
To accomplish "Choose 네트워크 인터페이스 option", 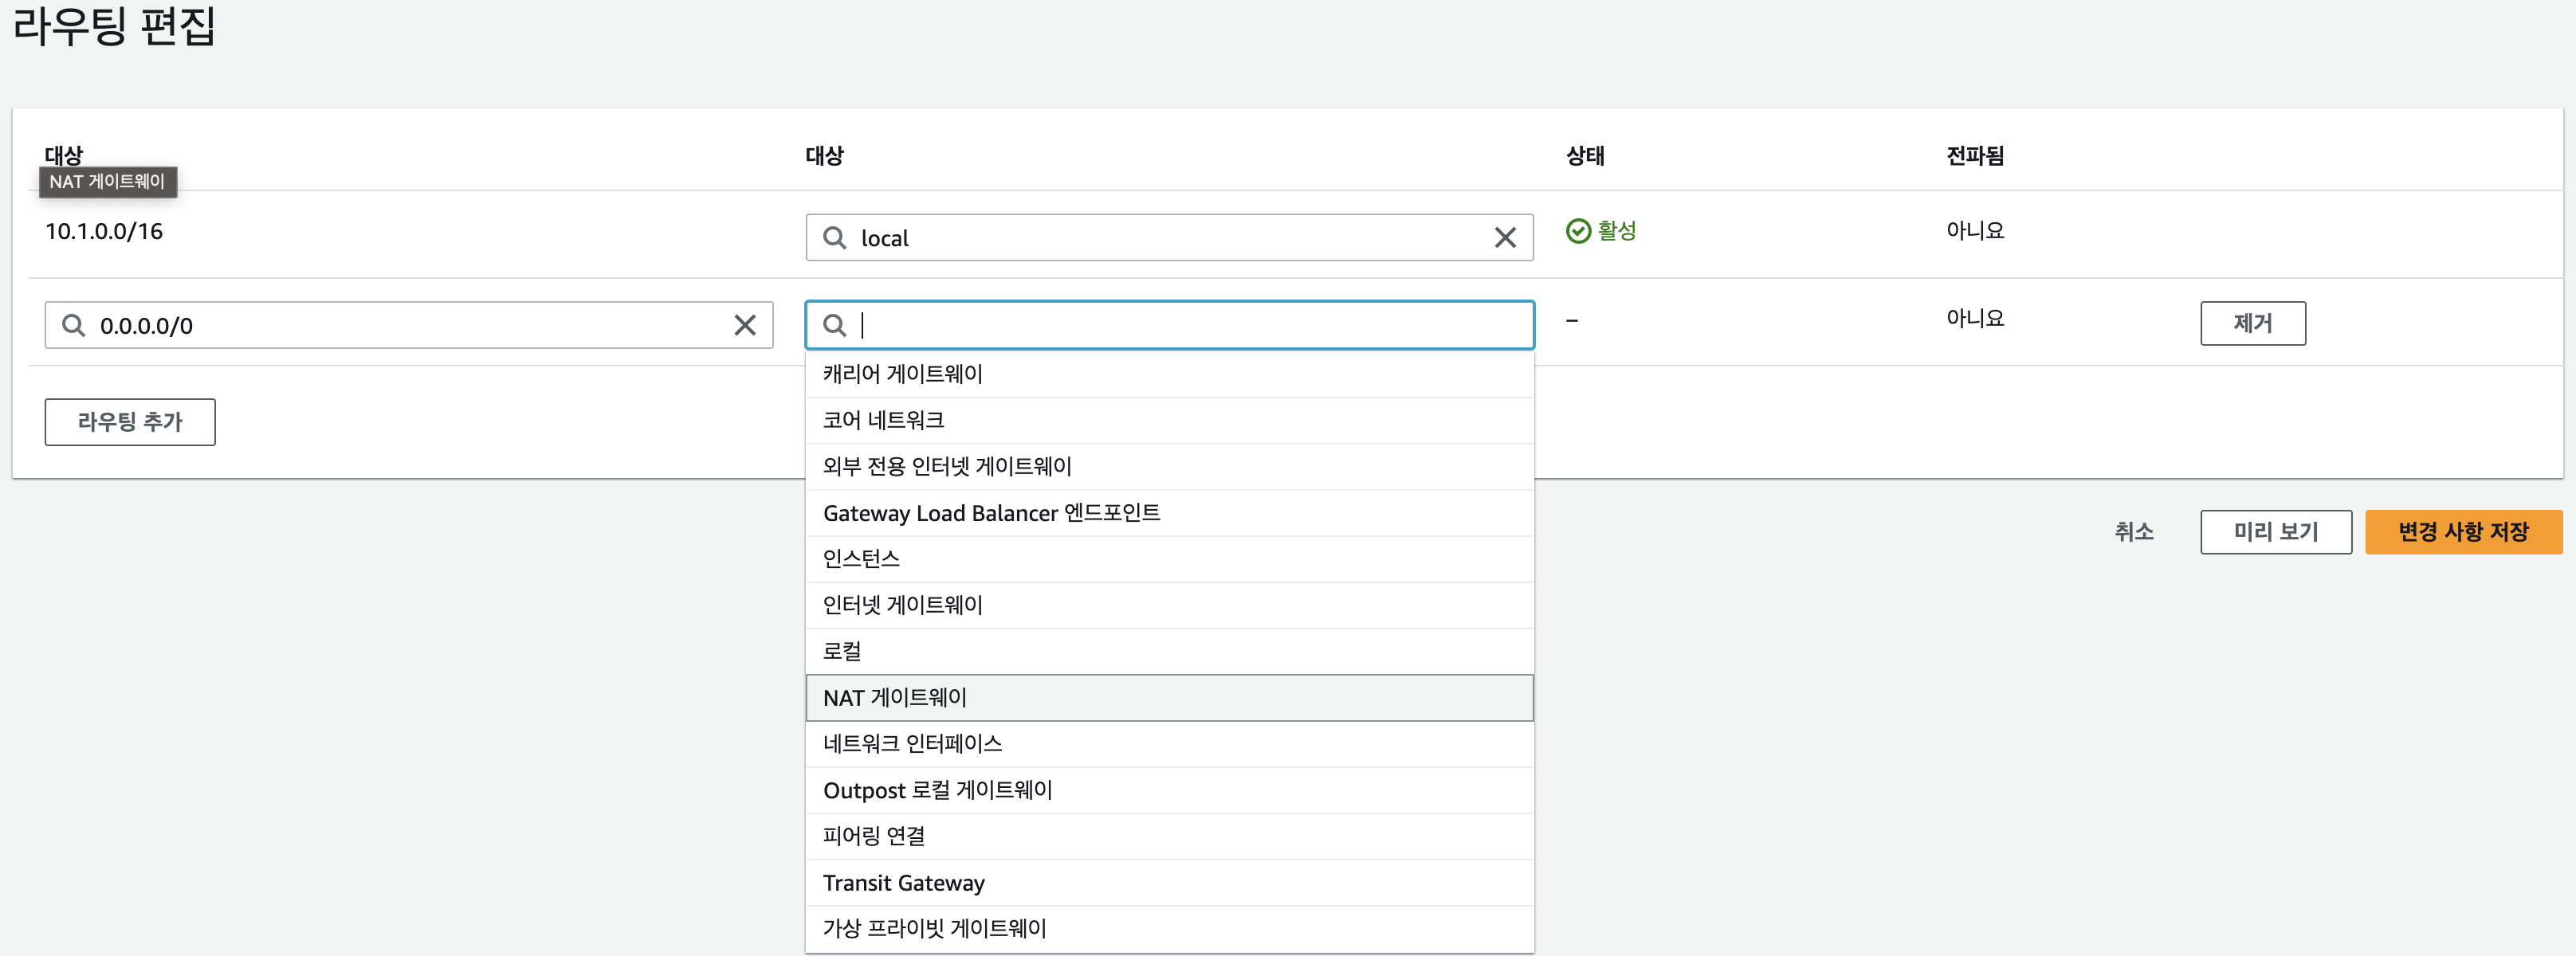I will click(1169, 744).
